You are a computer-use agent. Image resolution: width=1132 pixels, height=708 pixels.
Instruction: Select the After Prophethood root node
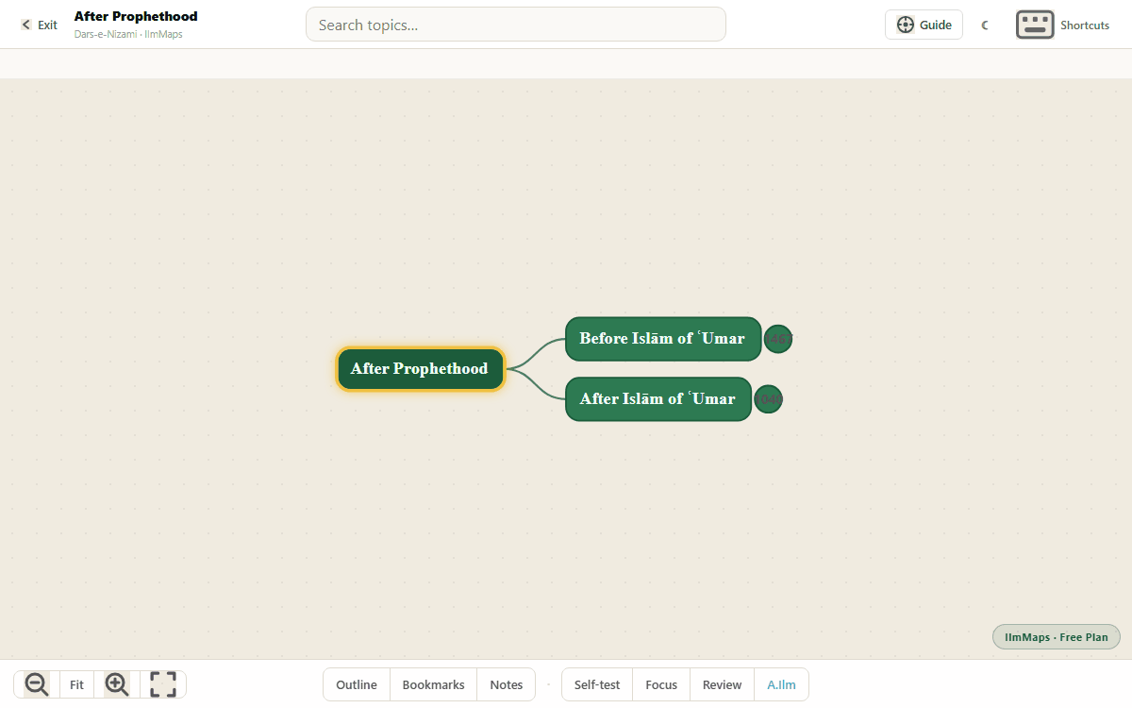420,368
